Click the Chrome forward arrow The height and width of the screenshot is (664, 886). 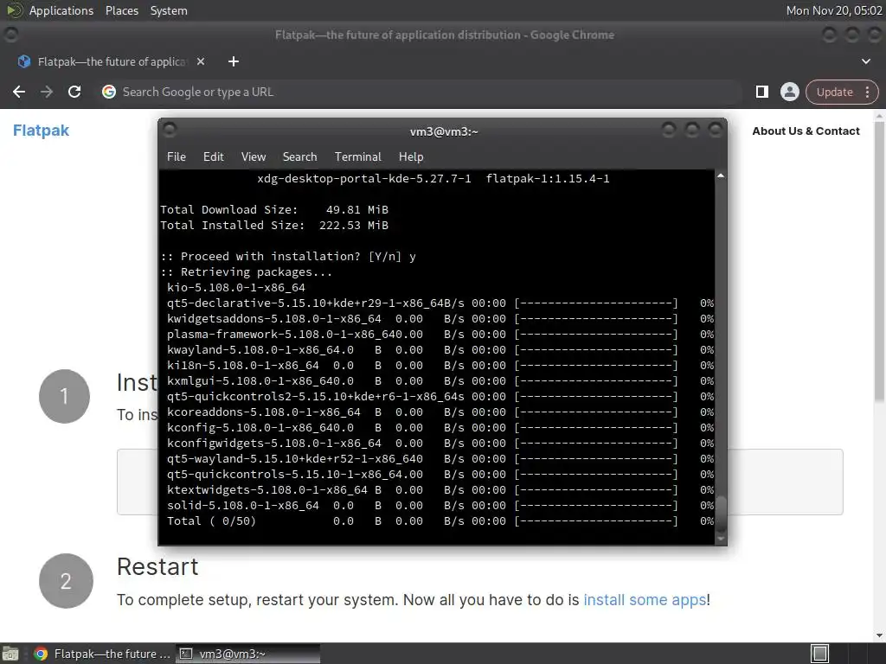[47, 92]
